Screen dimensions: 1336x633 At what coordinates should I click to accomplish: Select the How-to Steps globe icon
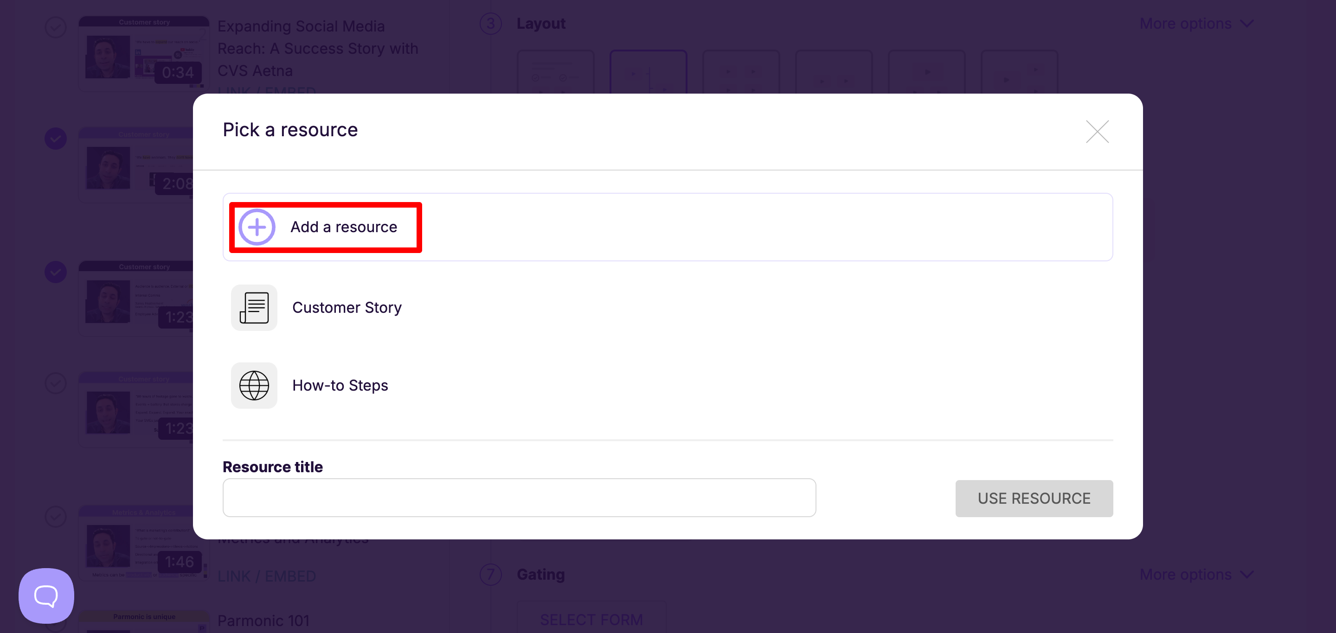coord(254,386)
